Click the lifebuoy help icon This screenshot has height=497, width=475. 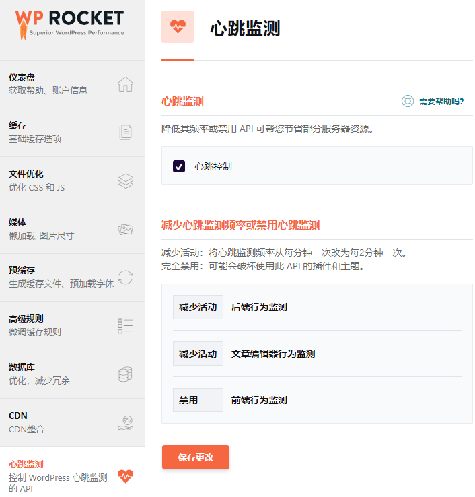pyautogui.click(x=407, y=102)
